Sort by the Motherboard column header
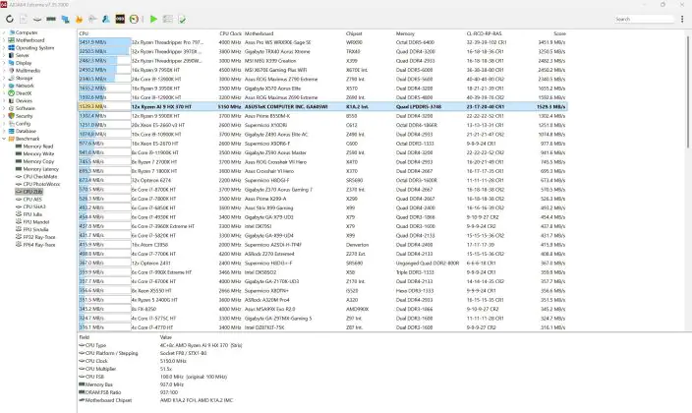This screenshot has width=692, height=413. coord(259,33)
